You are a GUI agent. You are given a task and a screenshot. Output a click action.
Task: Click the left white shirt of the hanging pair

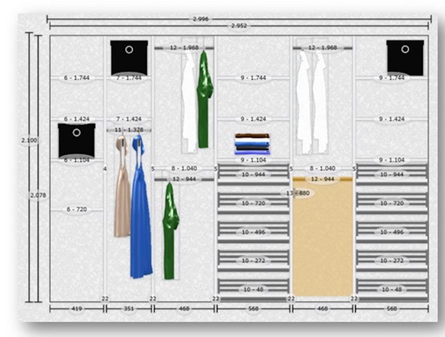(x=305, y=102)
